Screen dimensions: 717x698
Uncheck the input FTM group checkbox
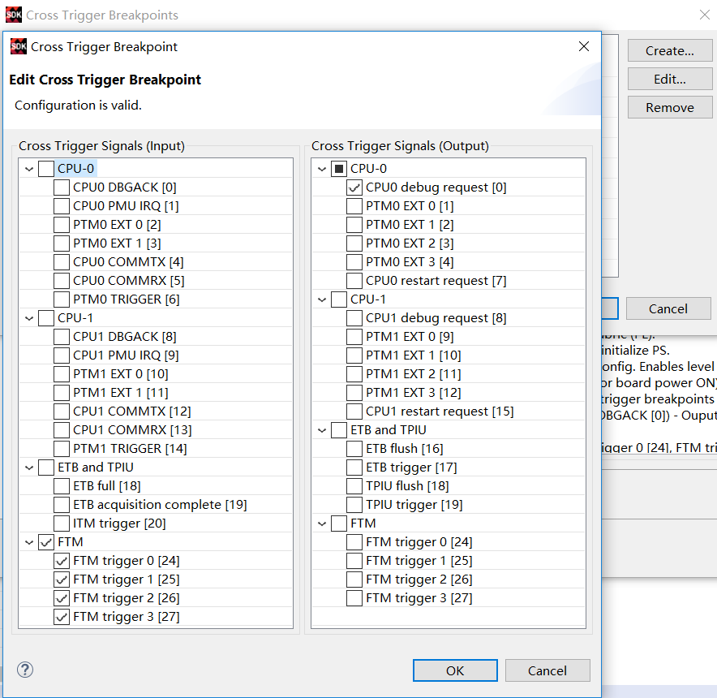click(46, 542)
